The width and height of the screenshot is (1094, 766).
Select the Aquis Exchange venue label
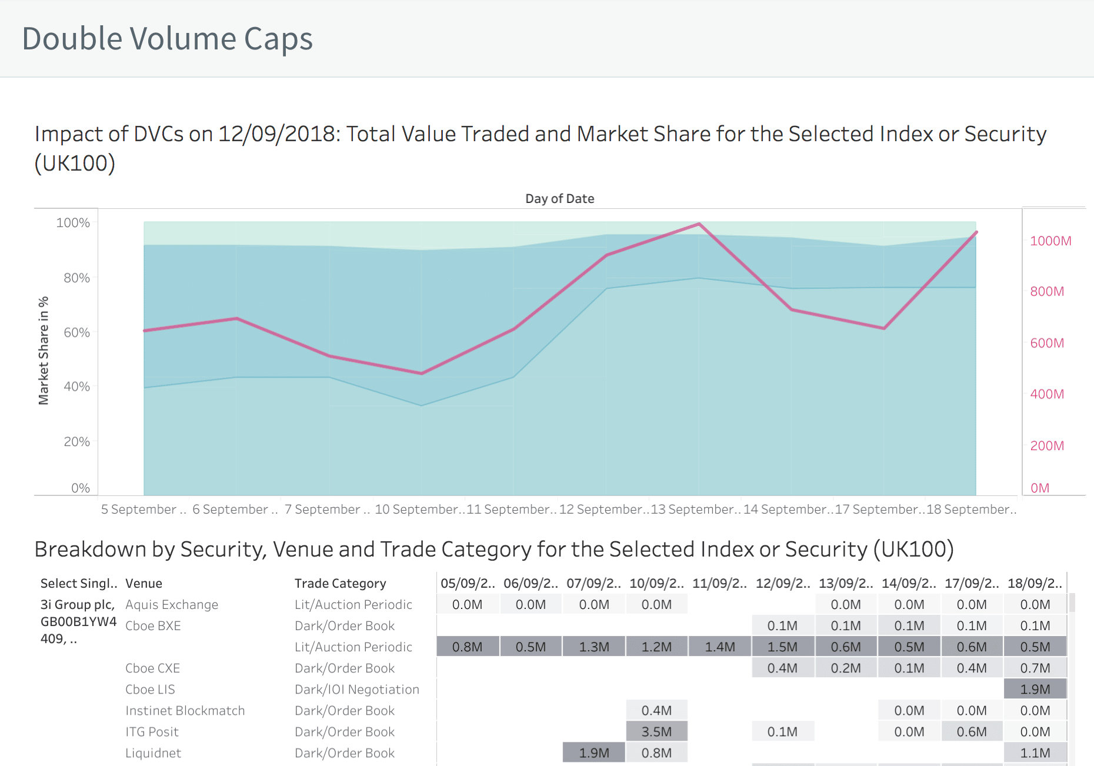point(172,605)
